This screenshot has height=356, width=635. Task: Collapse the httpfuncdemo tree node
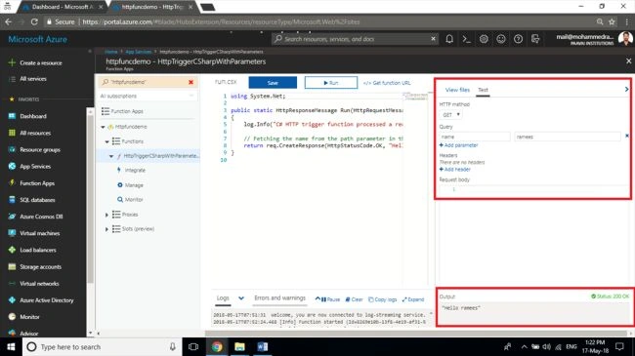103,127
